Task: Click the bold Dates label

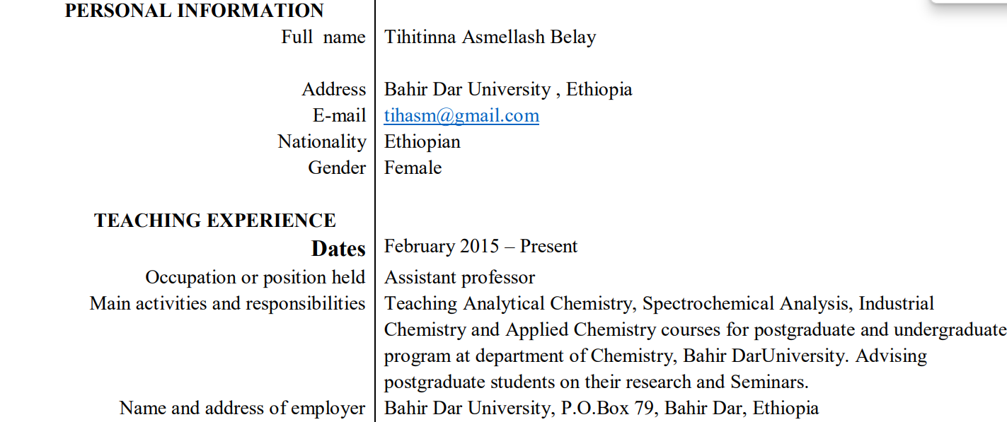Action: 338,248
